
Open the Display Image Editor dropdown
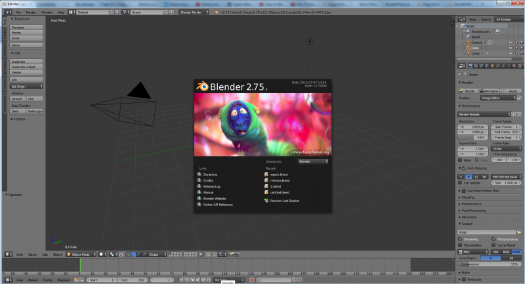tap(498, 98)
